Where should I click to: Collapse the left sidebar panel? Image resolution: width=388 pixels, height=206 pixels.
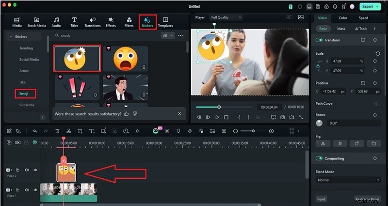pos(43,117)
